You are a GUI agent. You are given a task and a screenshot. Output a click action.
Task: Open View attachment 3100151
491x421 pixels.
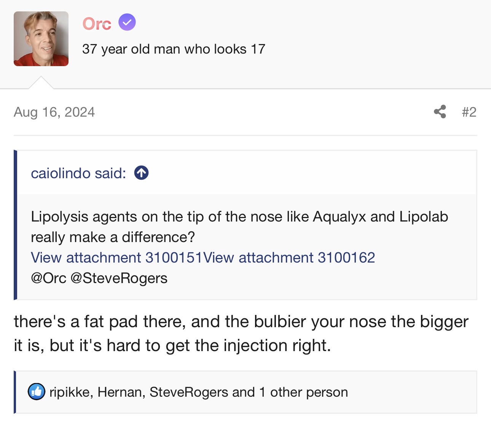coord(116,258)
